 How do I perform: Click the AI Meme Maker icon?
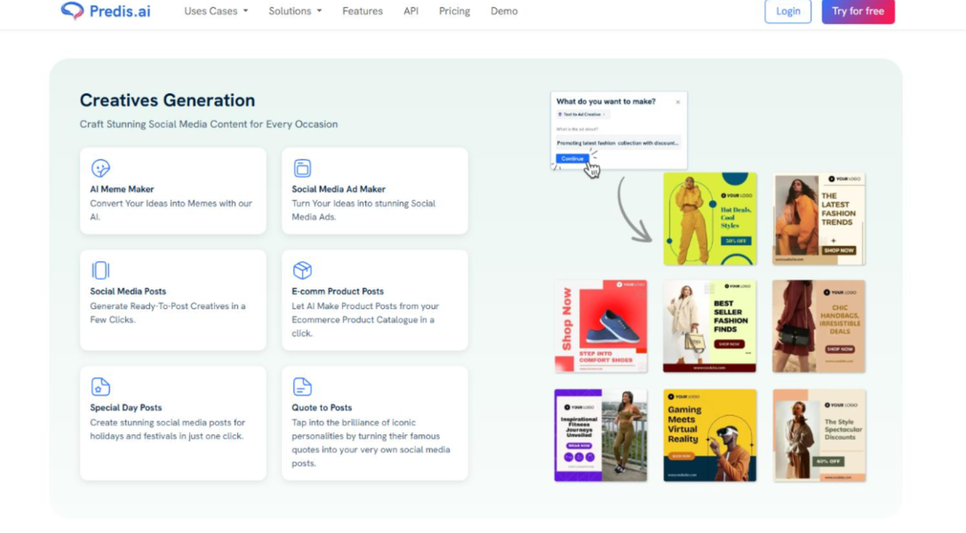point(101,168)
